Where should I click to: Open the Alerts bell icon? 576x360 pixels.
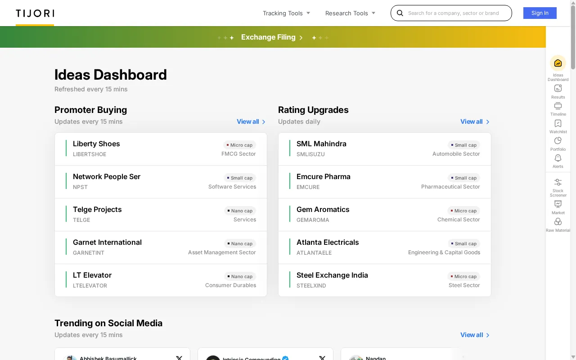point(558,158)
